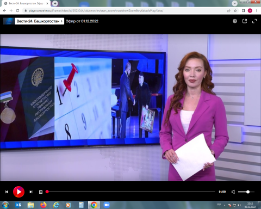
Task: Mute the player sound icon
Action: point(233,192)
